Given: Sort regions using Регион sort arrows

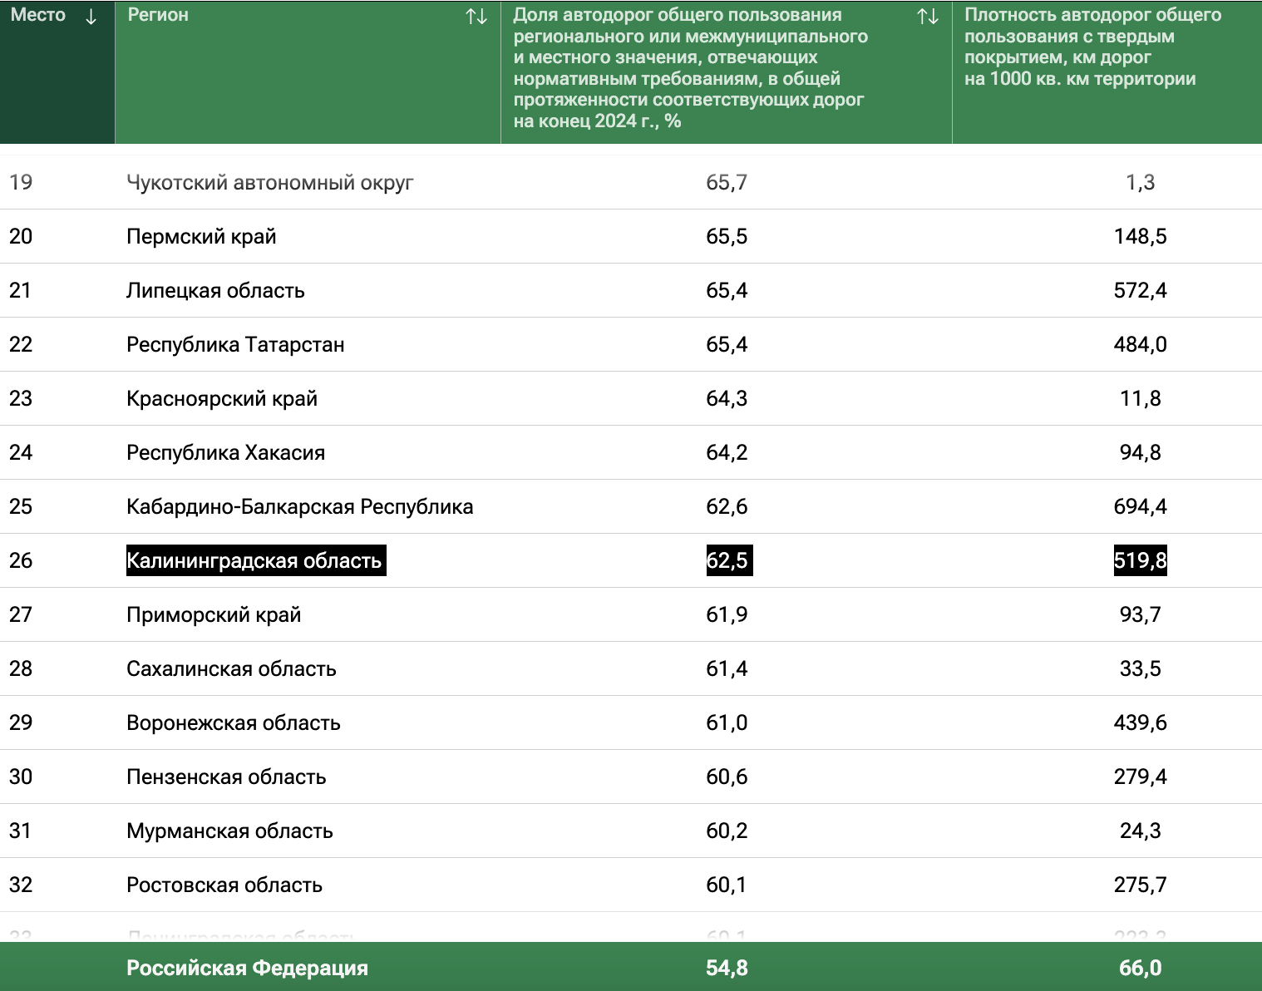Looking at the screenshot, I should coord(476,16).
